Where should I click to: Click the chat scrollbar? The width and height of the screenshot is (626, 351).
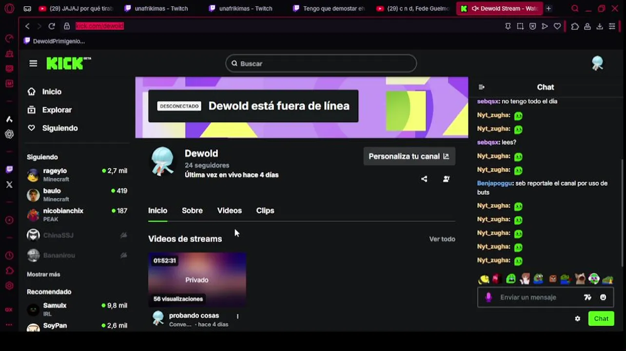pos(622,213)
